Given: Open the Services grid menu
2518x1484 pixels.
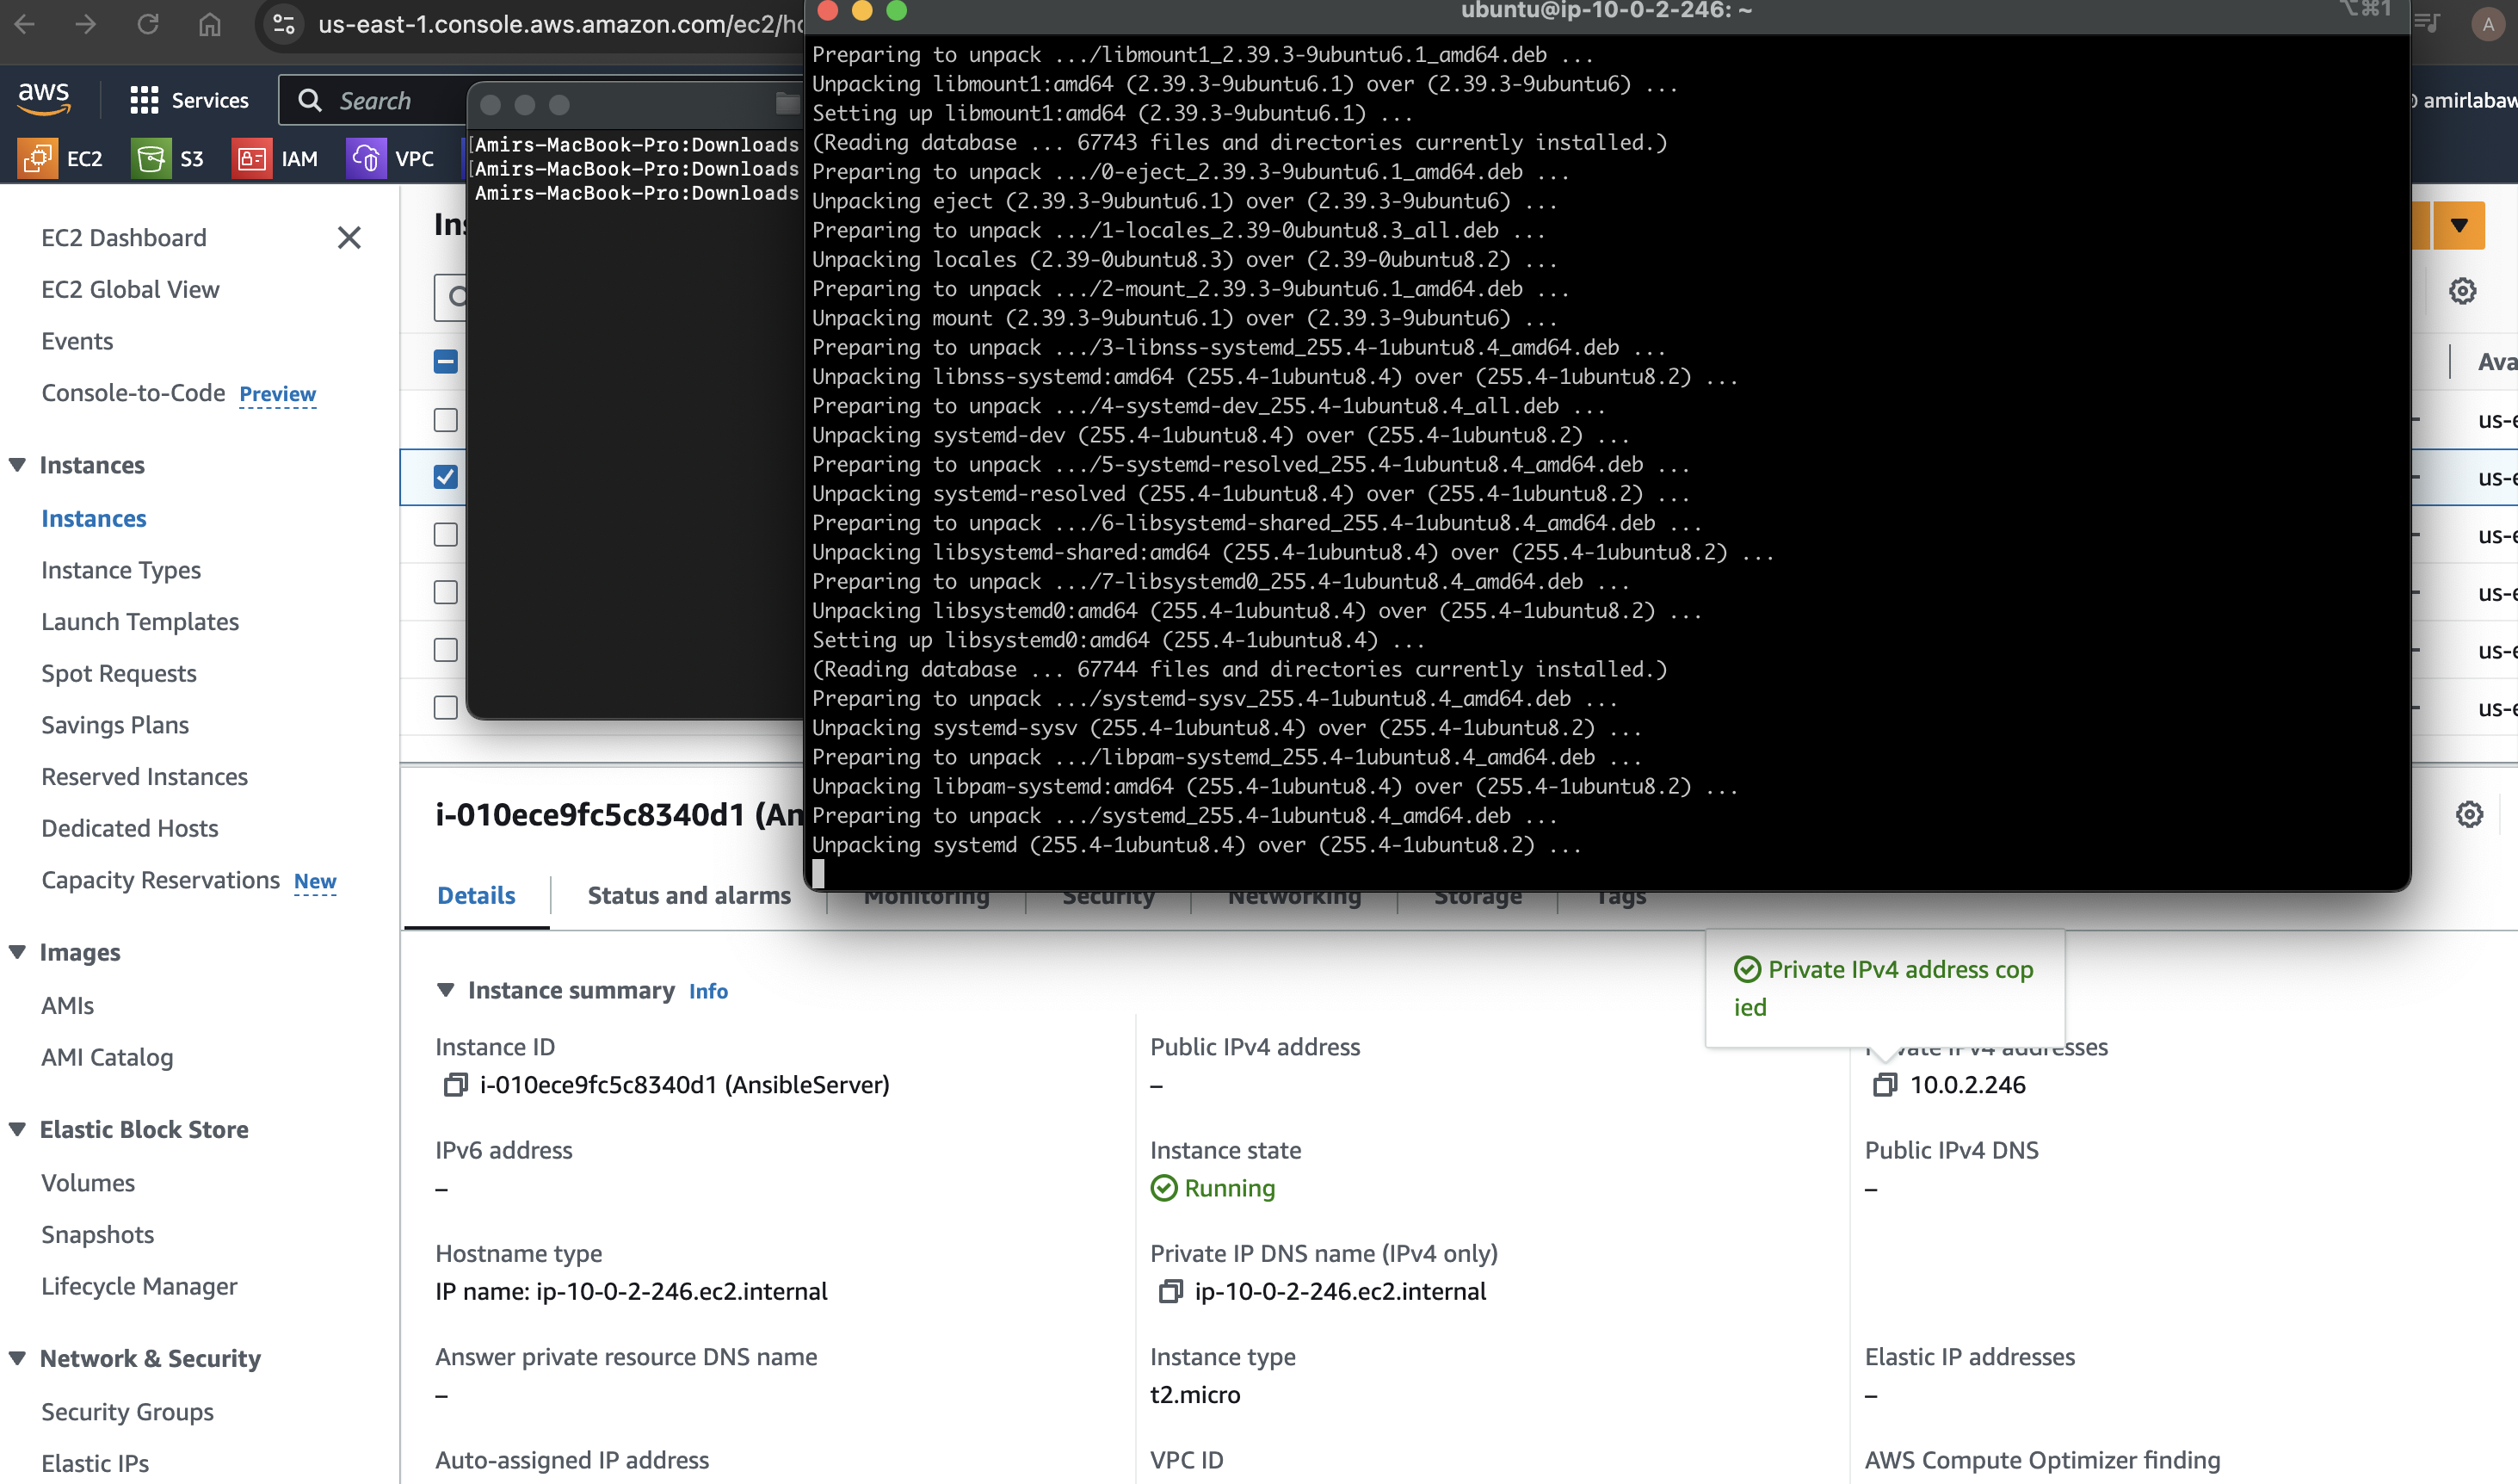Looking at the screenshot, I should pos(189,100).
